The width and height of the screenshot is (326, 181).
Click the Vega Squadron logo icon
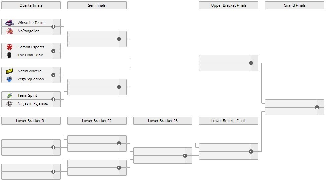click(x=9, y=79)
